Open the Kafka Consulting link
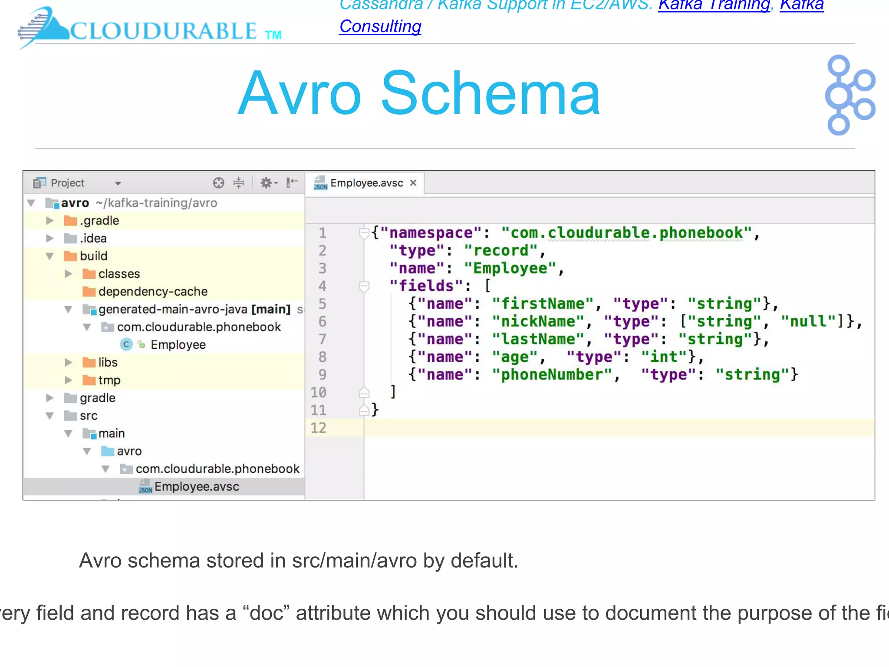The image size is (889, 667). click(x=380, y=27)
